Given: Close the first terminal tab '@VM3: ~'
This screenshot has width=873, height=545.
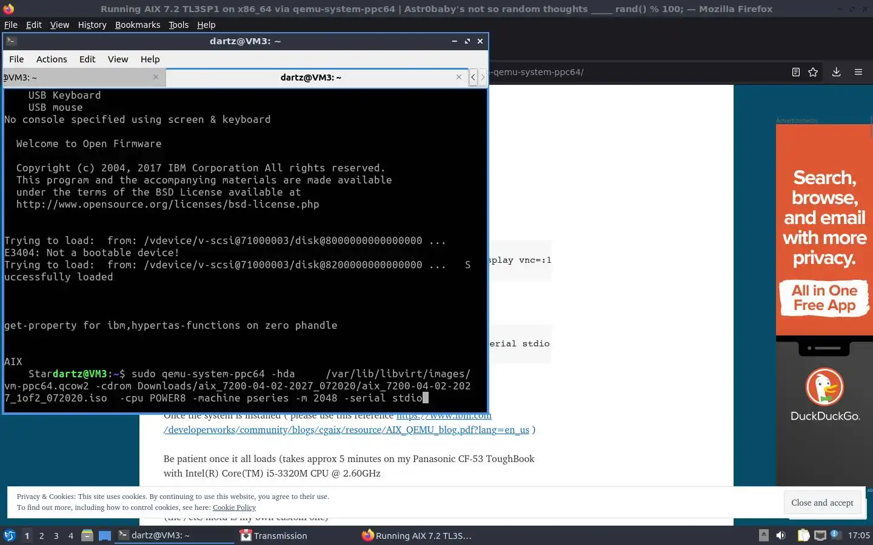Looking at the screenshot, I should [x=156, y=77].
